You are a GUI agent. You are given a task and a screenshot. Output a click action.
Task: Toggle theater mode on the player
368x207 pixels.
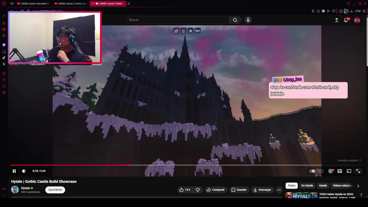(x=340, y=171)
